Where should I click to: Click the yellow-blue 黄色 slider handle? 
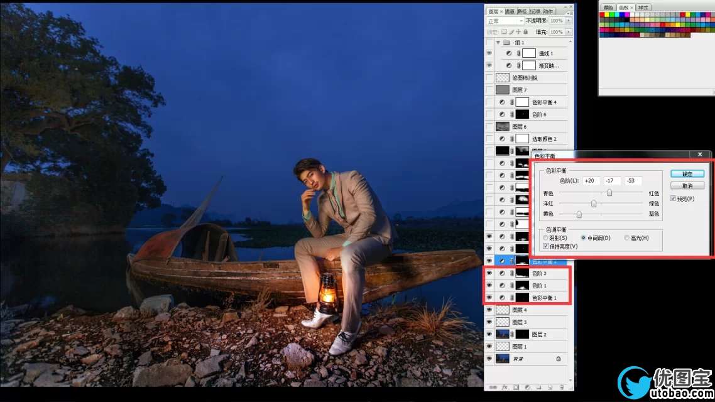[x=579, y=214]
